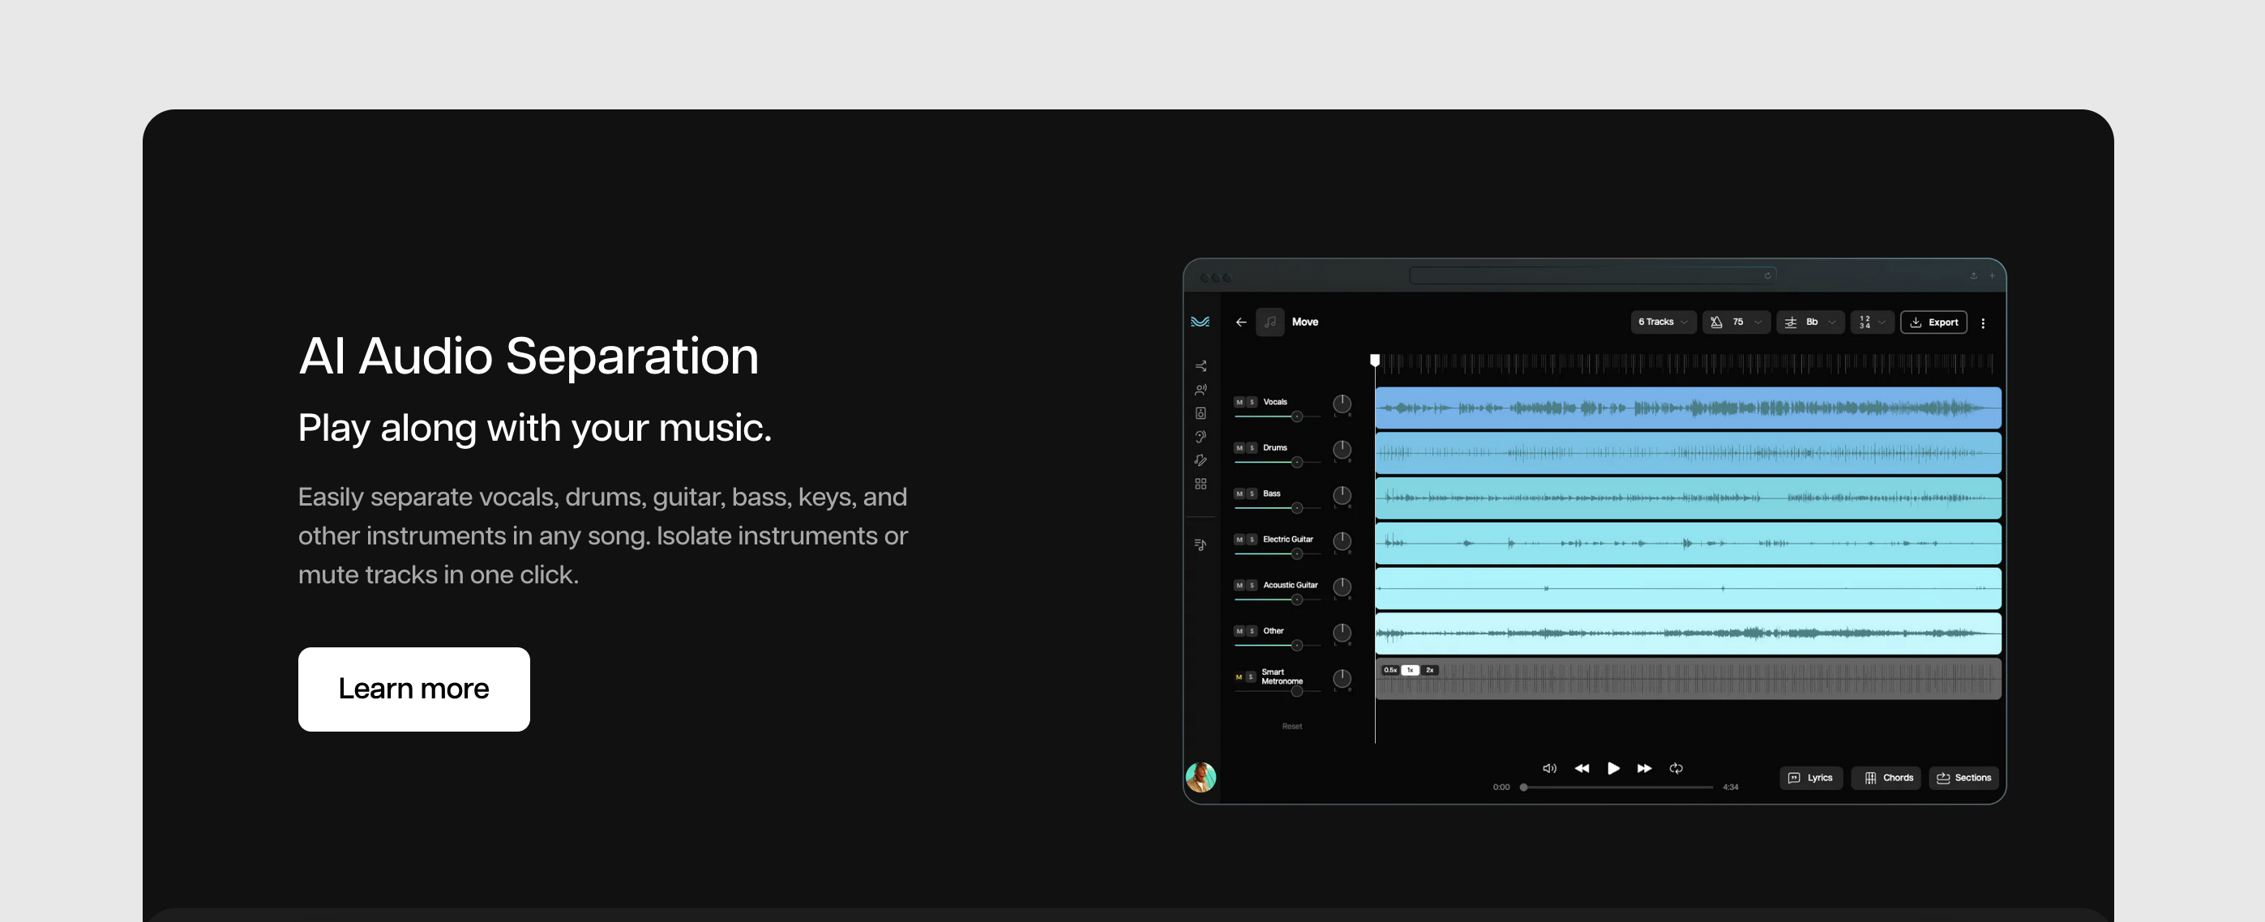Screen dimensions: 2265x922
Task: Expand the 6 Tracks dropdown
Action: [x=1662, y=322]
